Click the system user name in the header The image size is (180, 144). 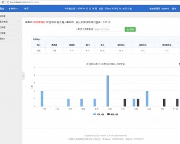[x=165, y=9]
